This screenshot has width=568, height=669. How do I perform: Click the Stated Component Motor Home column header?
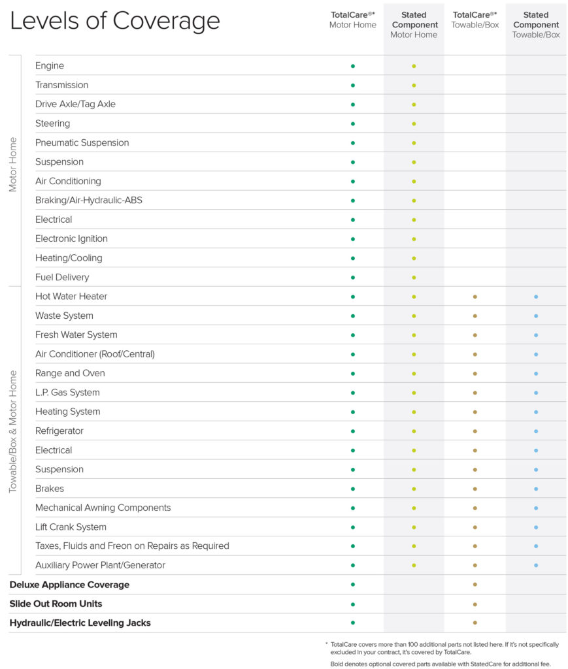(414, 24)
